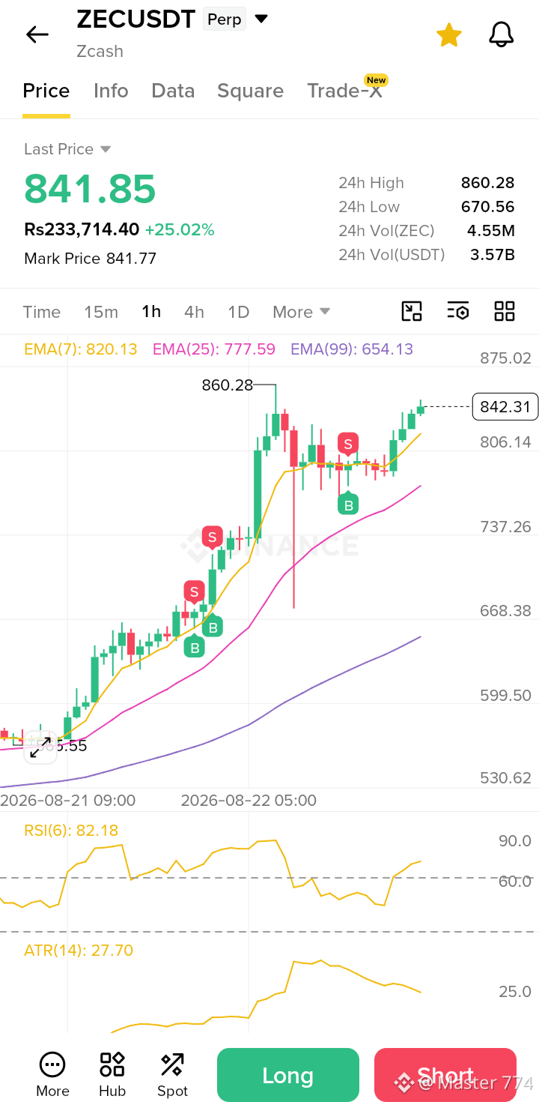Tap the 24h Low value 670.56
Screen dimensions: 539x1102
(x=487, y=207)
